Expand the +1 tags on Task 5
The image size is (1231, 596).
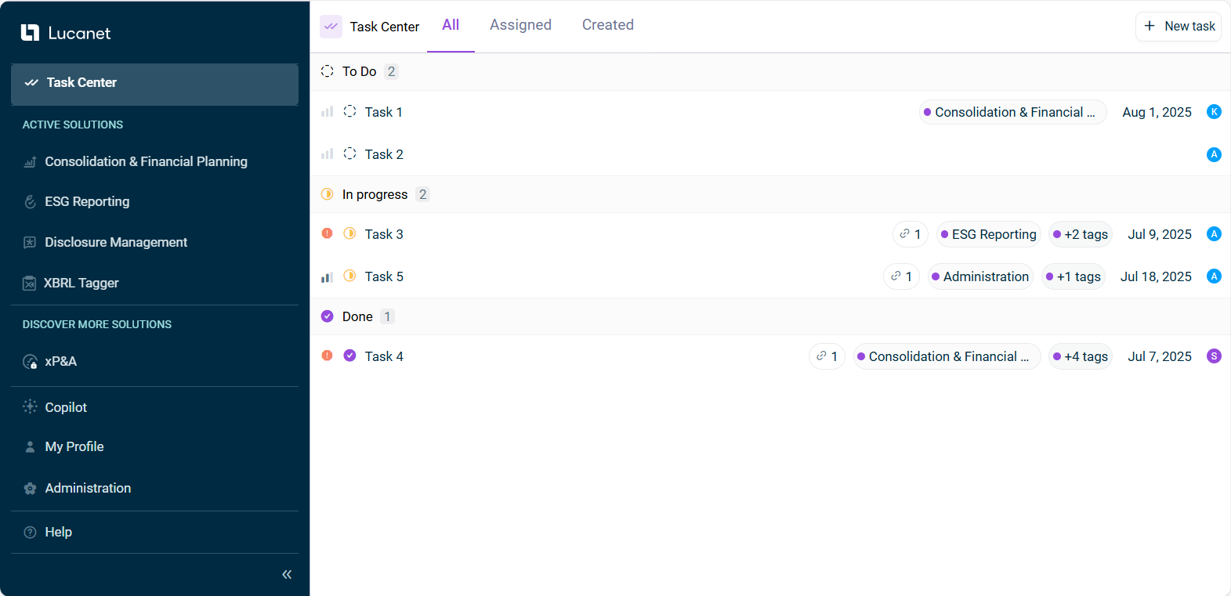(x=1074, y=276)
